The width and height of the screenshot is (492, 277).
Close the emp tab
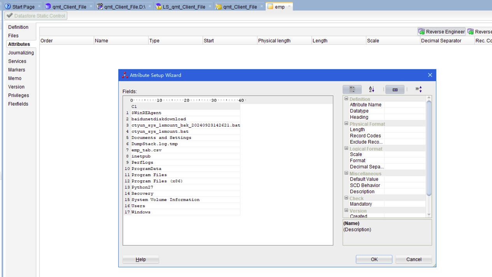coord(289,7)
